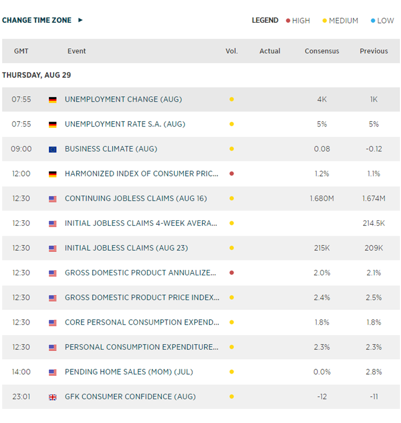Click the red volatility dot for Gross Domestic Product Annualized
The height and width of the screenshot is (423, 401).
231,273
